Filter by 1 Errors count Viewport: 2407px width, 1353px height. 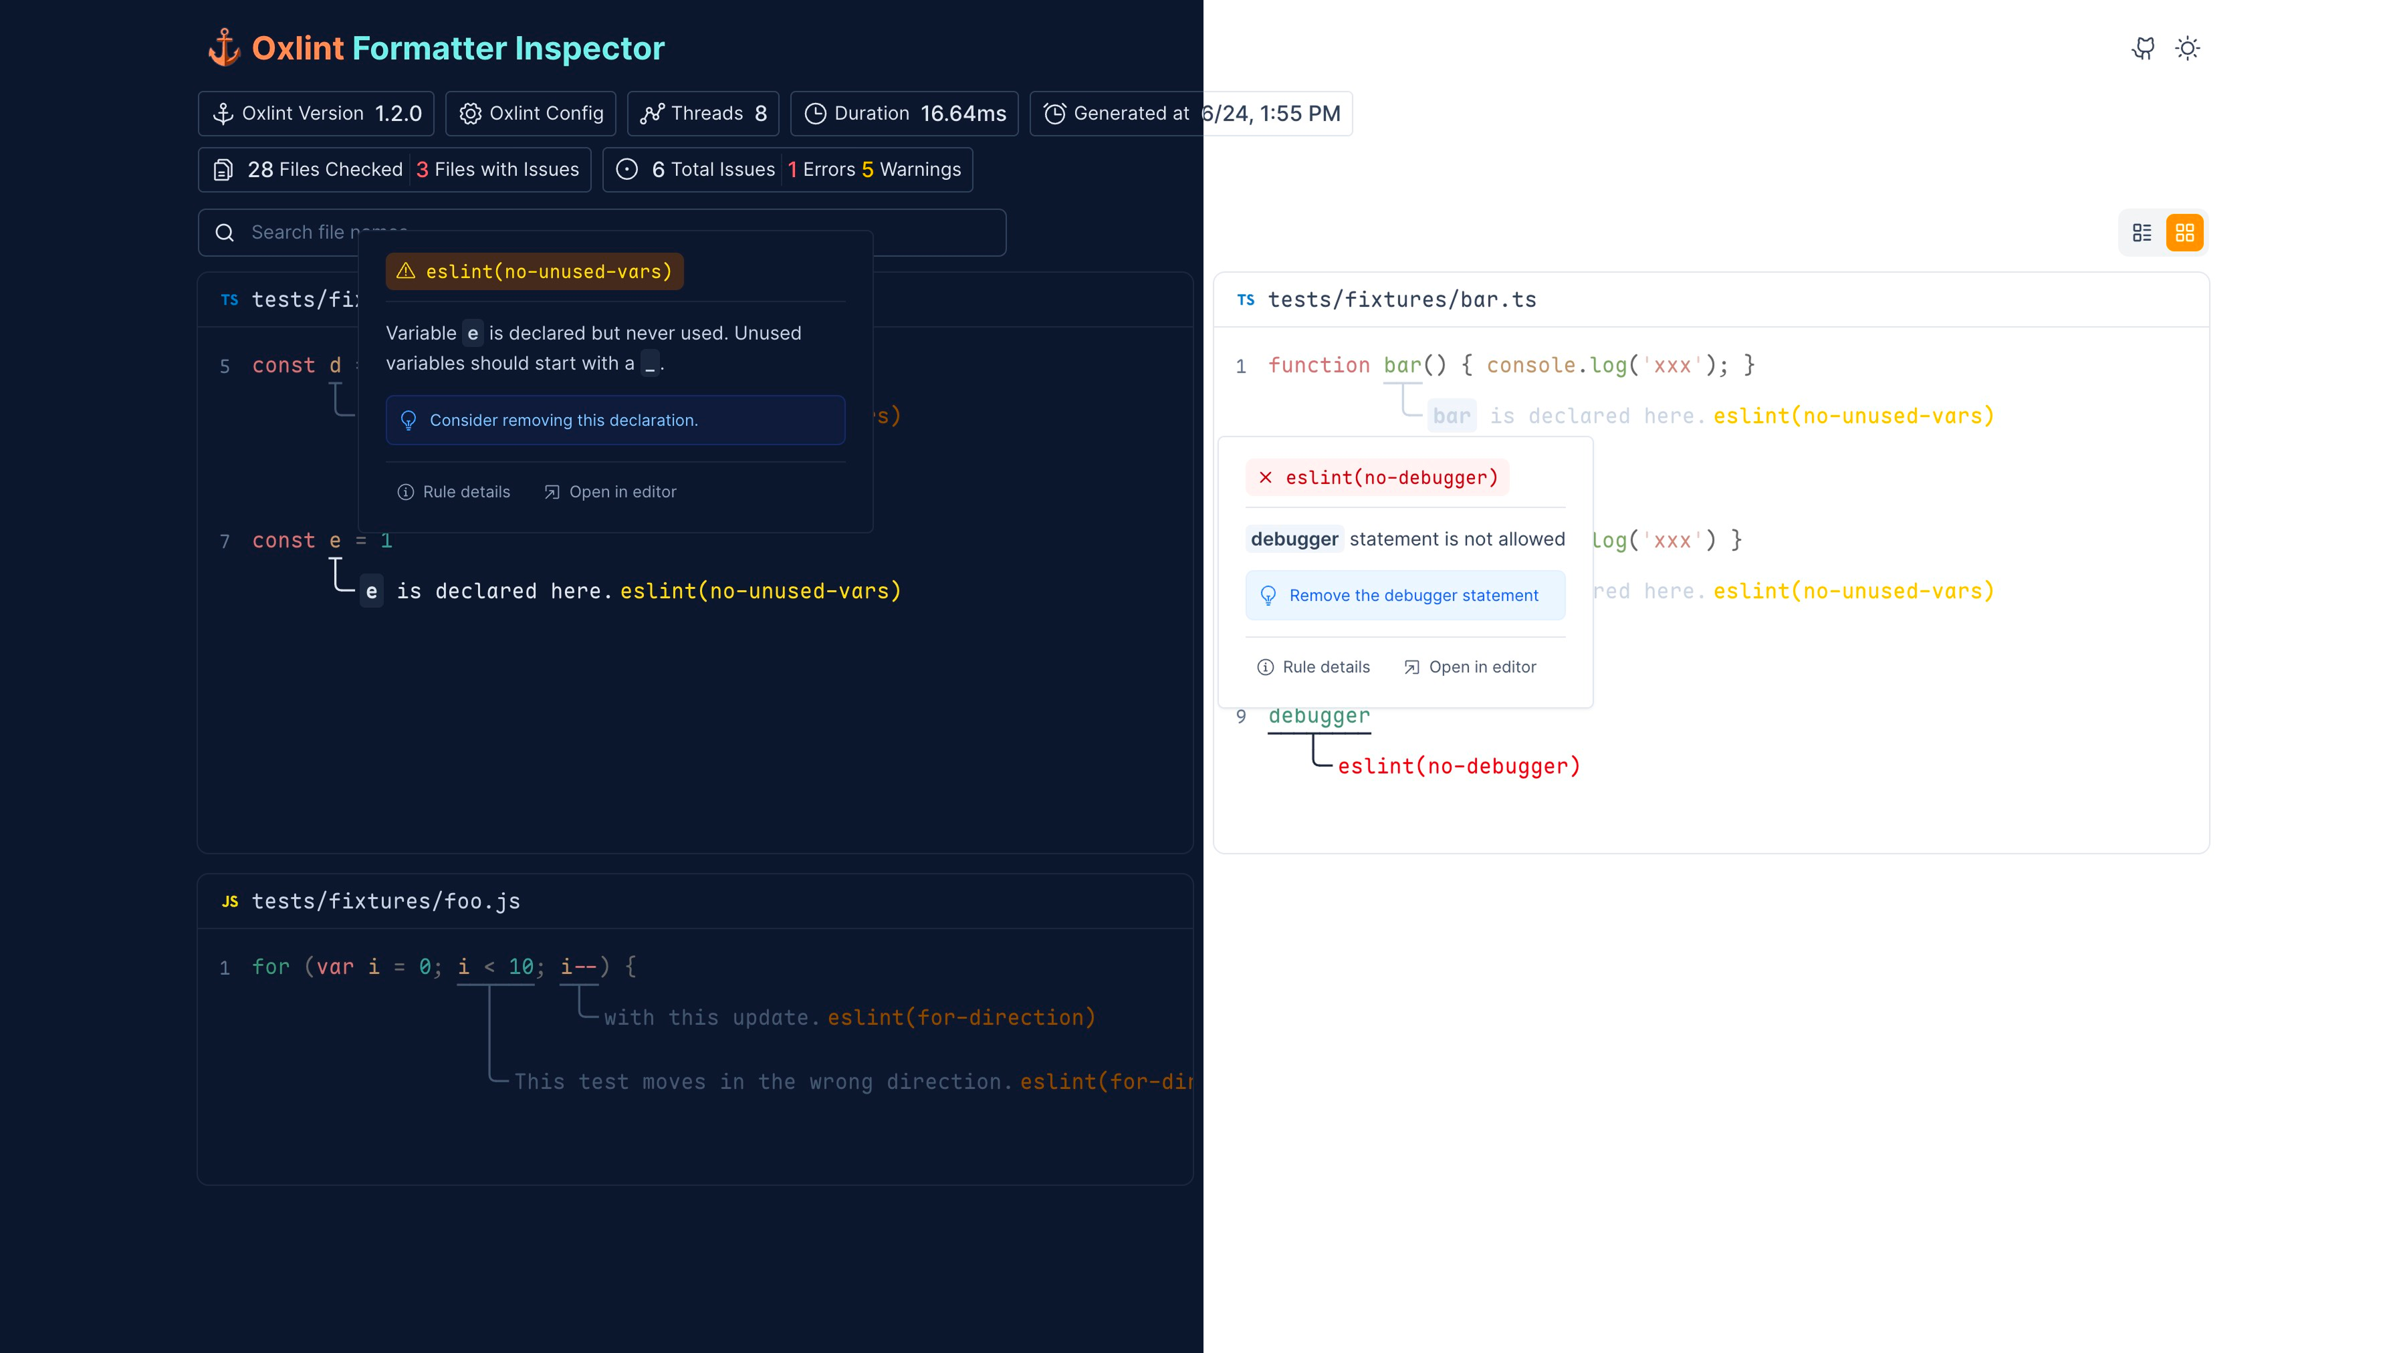click(821, 170)
